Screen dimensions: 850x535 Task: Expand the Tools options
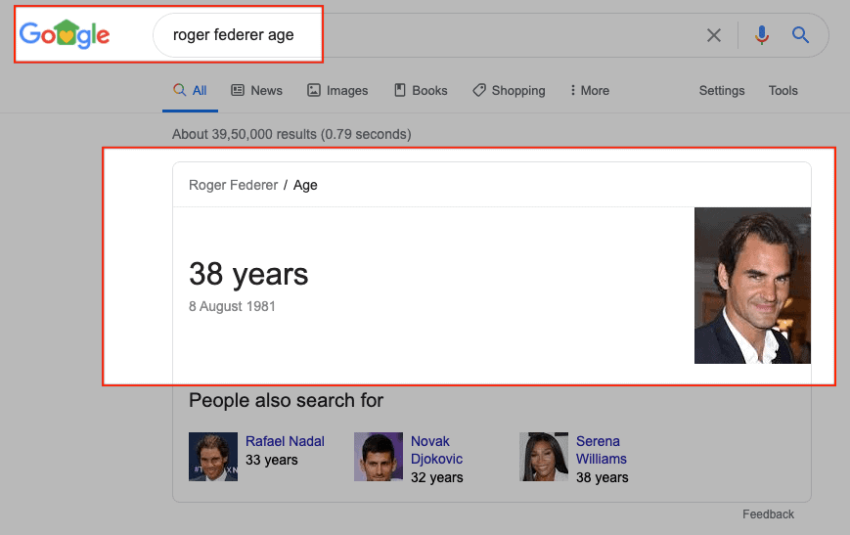[x=783, y=90]
